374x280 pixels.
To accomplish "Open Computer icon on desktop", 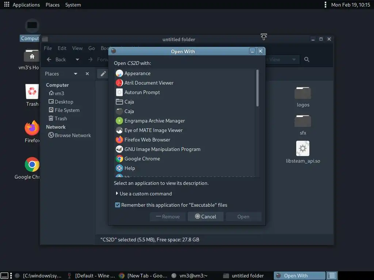I will pyautogui.click(x=32, y=26).
